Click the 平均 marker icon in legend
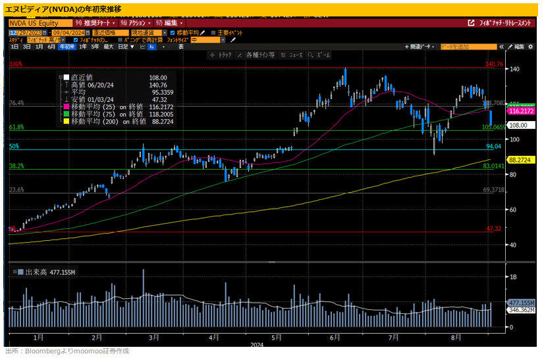The height and width of the screenshot is (358, 544). (x=67, y=92)
